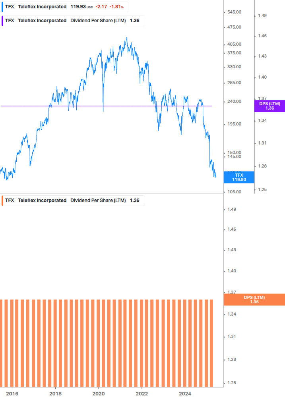The width and height of the screenshot is (285, 399).
Task: Click the blue TFX 119.93 price tag
Action: click(239, 177)
